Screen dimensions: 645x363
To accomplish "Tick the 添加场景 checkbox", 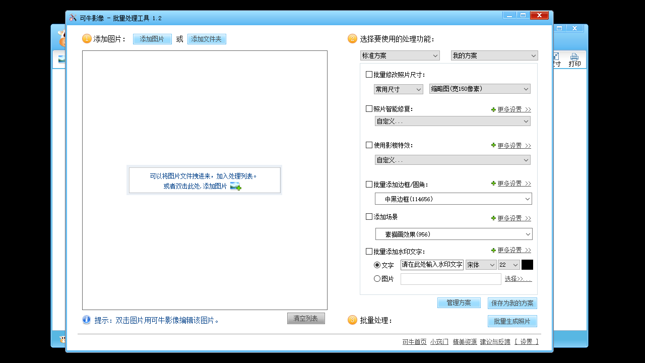I will click(369, 217).
